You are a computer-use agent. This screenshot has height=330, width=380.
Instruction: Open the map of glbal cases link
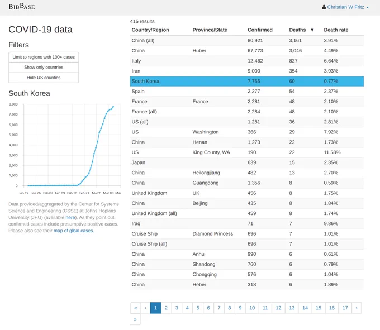pyautogui.click(x=73, y=231)
